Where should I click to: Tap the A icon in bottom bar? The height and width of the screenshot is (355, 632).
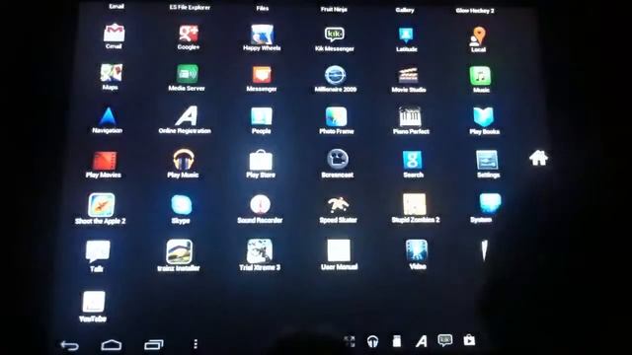422,341
